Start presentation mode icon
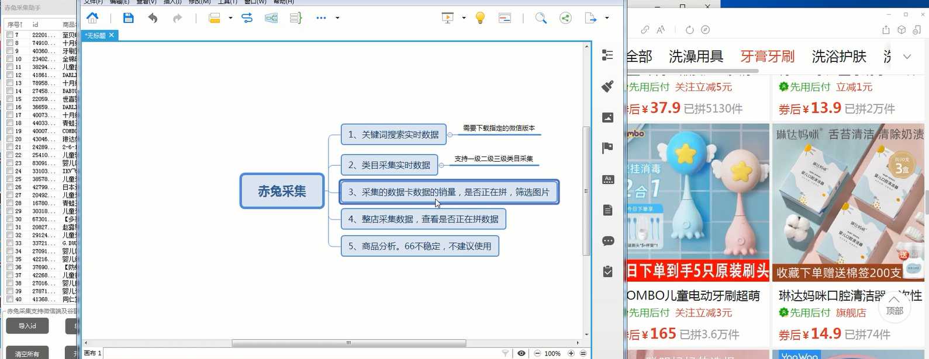Screen dimensions: 929x359 tap(447, 18)
